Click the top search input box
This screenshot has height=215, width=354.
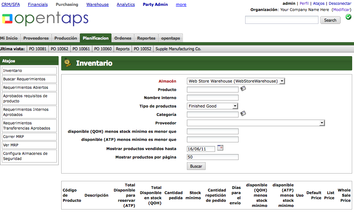281,20
